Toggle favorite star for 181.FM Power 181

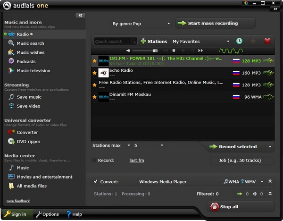coord(94,61)
